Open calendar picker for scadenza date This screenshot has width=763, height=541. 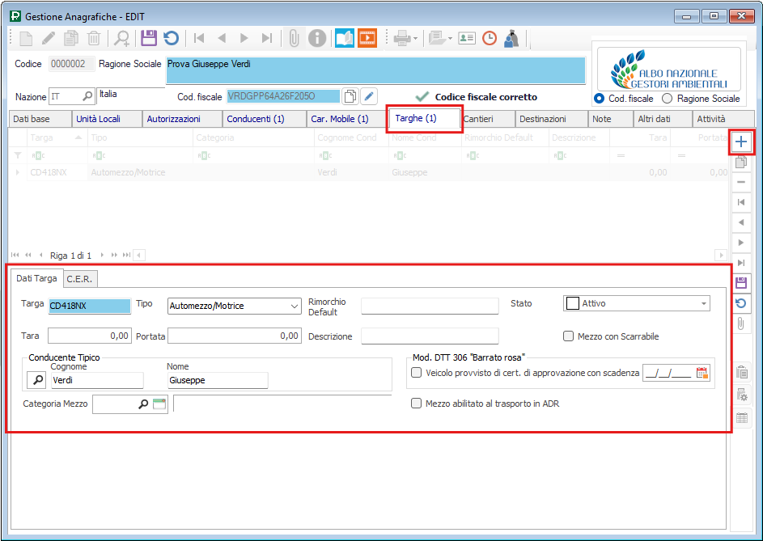(702, 373)
